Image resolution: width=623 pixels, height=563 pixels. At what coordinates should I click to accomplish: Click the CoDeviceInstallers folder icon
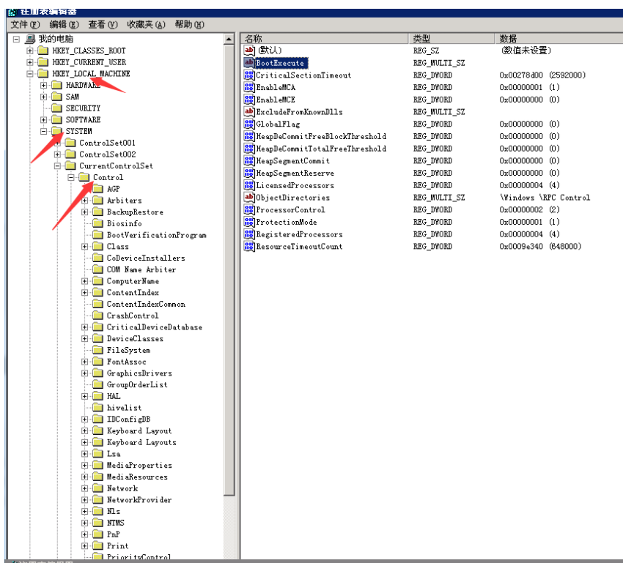tap(97, 258)
